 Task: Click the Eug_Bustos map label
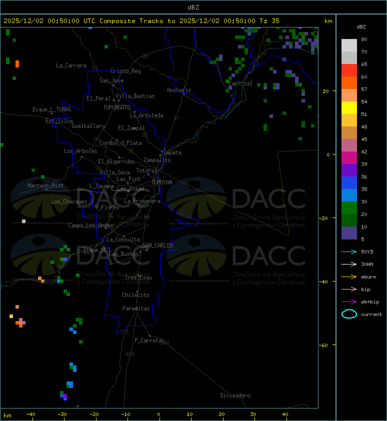pos(123,254)
